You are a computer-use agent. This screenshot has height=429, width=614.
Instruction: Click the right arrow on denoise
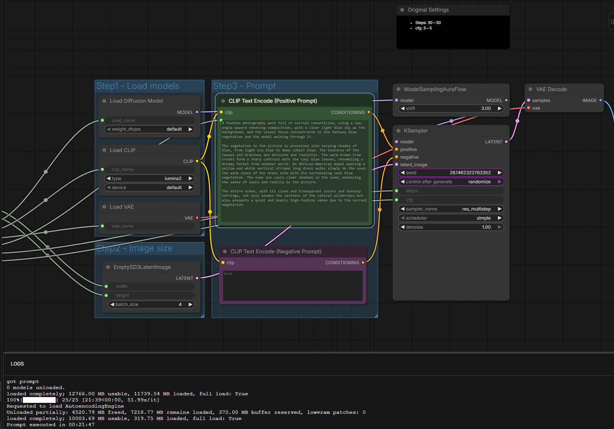point(499,227)
